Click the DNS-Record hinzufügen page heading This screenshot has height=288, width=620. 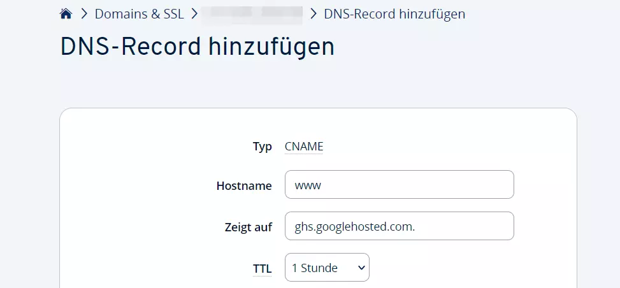(x=198, y=47)
